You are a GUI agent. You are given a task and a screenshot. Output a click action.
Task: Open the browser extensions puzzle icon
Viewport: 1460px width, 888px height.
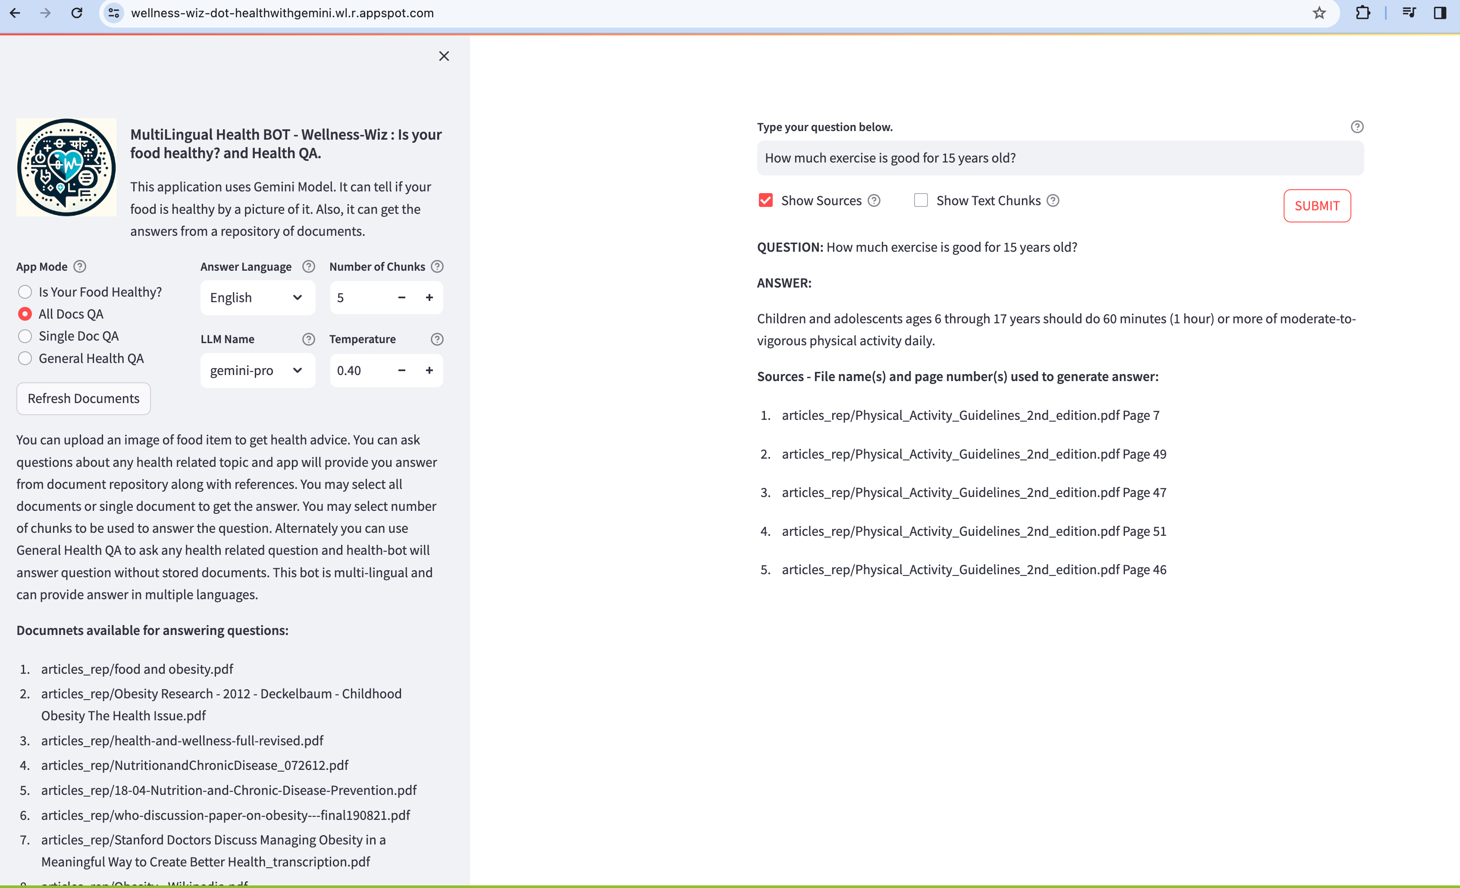click(x=1362, y=13)
